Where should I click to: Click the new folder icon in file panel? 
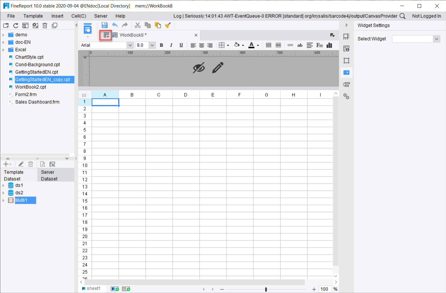click(6, 25)
